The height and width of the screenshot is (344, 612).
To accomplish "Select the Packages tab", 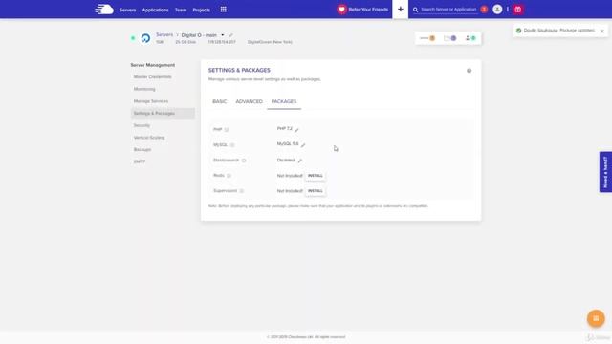I will coord(284,101).
